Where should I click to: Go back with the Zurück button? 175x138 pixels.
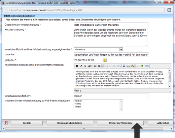[x=27, y=123]
